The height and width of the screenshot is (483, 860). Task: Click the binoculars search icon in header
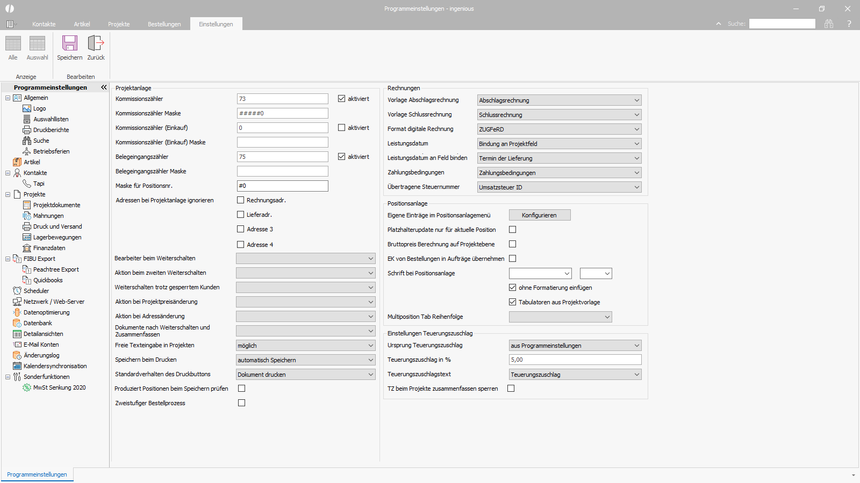point(829,24)
